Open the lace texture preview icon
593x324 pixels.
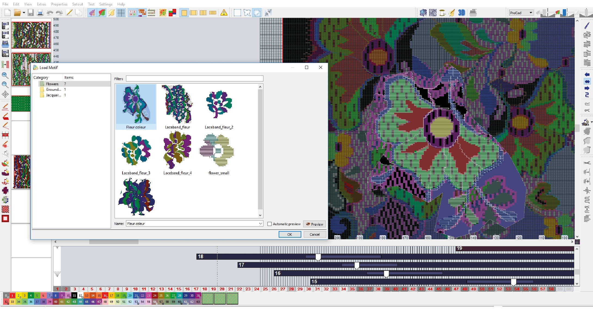(433, 12)
